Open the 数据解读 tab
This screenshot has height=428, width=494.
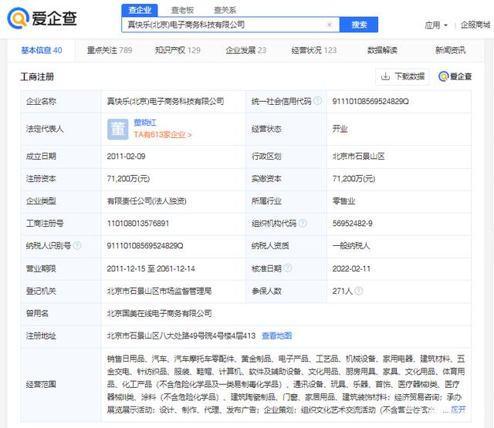click(382, 50)
